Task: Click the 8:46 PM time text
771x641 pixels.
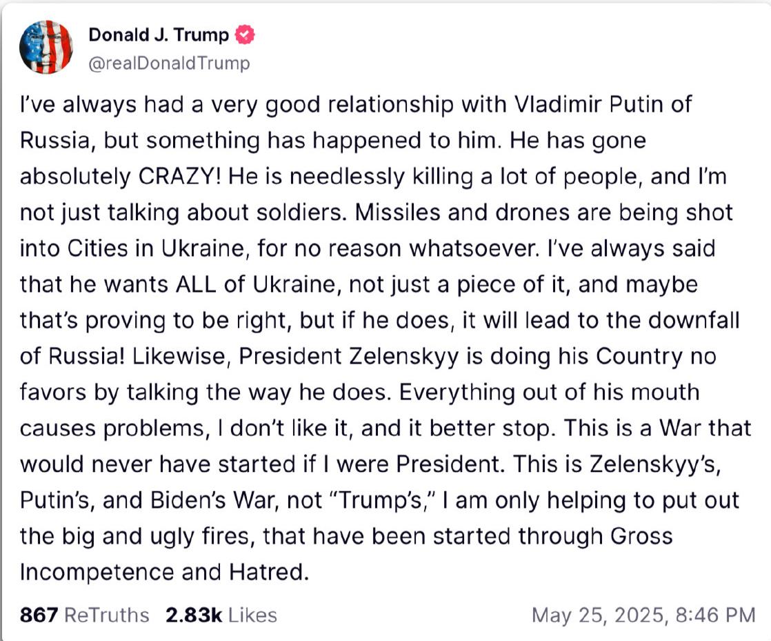Action: tap(716, 615)
